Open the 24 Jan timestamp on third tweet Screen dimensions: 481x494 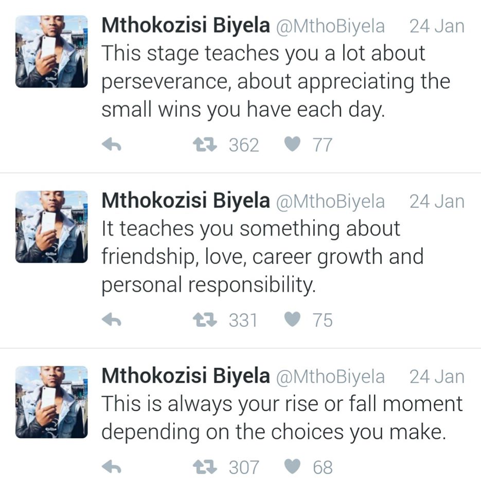(x=437, y=377)
